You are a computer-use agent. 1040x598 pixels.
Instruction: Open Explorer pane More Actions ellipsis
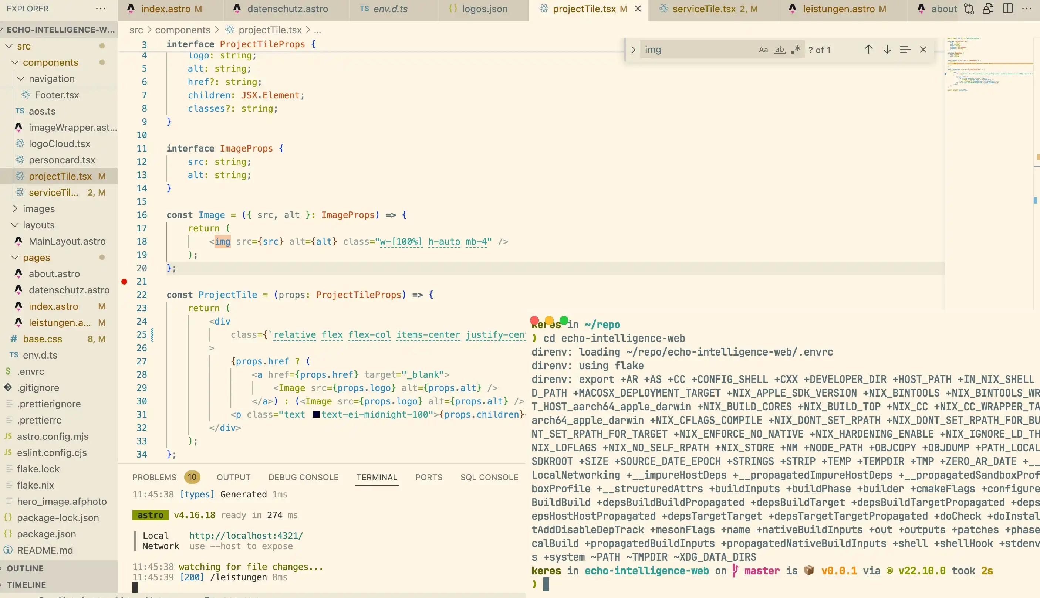coord(100,8)
